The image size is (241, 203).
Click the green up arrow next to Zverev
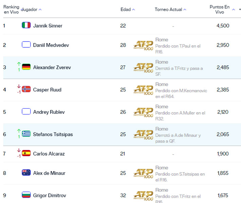pyautogui.click(x=19, y=64)
